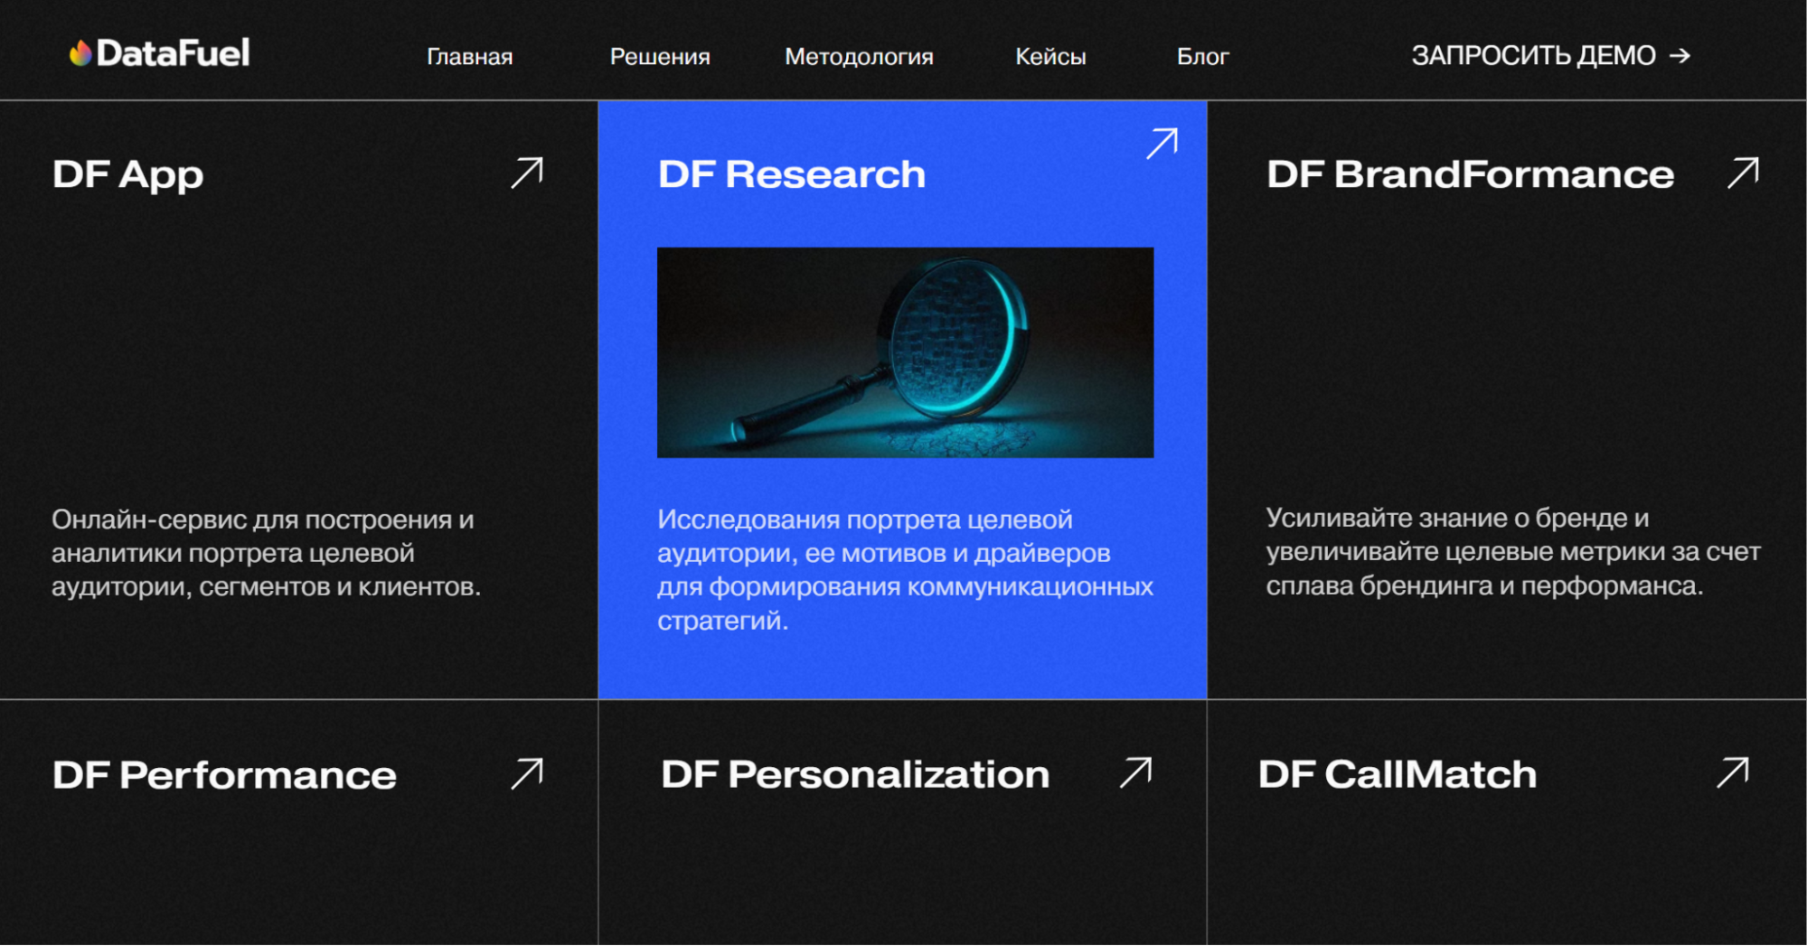Go to Главная menu item
Image resolution: width=1807 pixels, height=946 pixels.
click(x=469, y=56)
